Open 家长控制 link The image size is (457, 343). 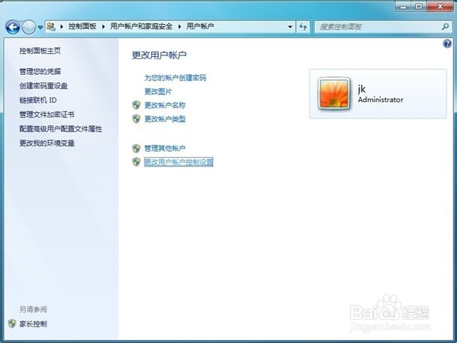[33, 324]
